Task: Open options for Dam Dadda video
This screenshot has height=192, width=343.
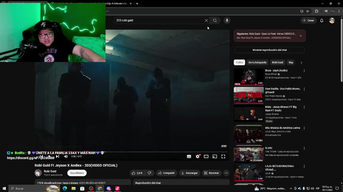Action: pyautogui.click(x=304, y=89)
